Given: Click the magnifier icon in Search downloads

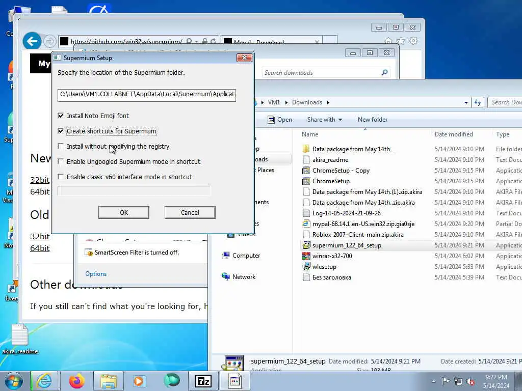Looking at the screenshot, I should point(384,72).
